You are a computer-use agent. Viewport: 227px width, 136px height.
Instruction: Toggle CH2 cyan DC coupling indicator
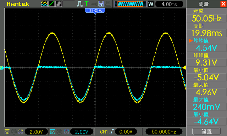52,132
